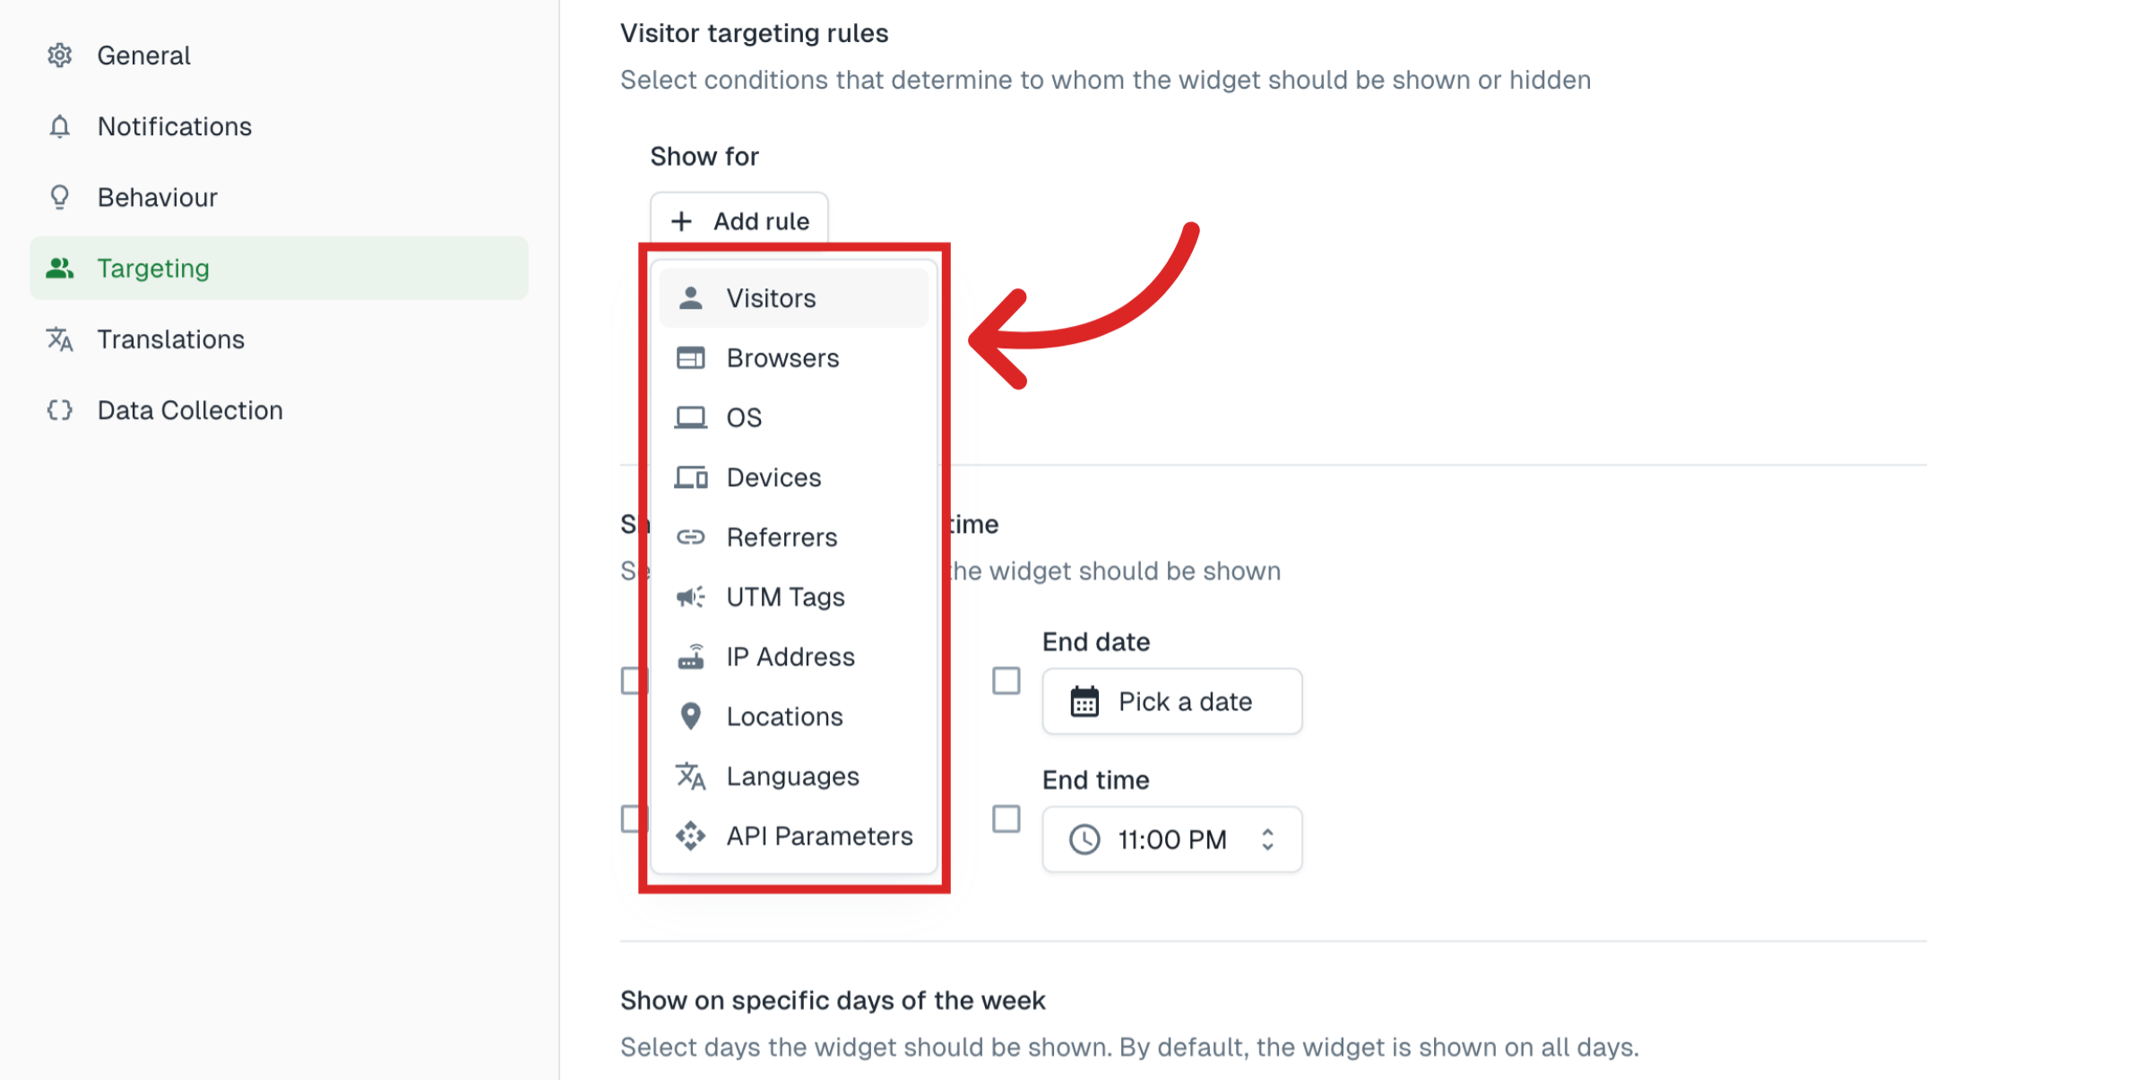The height and width of the screenshot is (1080, 2151).
Task: Adjust time using the stepper arrows
Action: tap(1266, 839)
